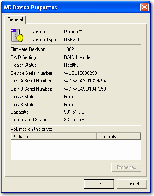The height and width of the screenshot is (196, 154).
Task: Sort by the Capacity column header
Action: click(118, 137)
